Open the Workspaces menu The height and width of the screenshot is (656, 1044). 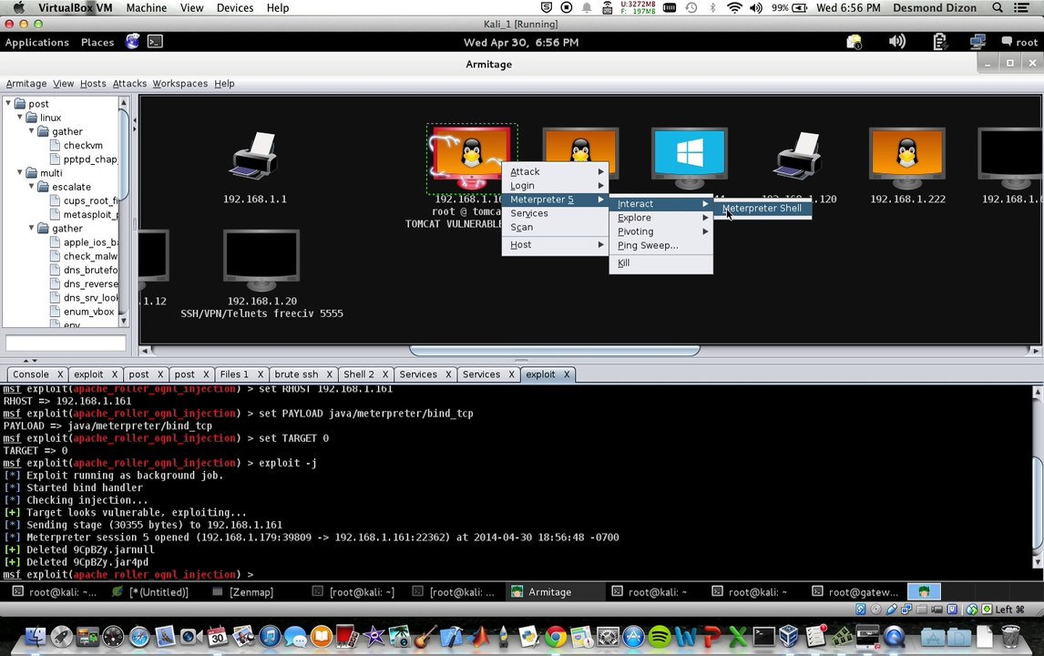[179, 84]
